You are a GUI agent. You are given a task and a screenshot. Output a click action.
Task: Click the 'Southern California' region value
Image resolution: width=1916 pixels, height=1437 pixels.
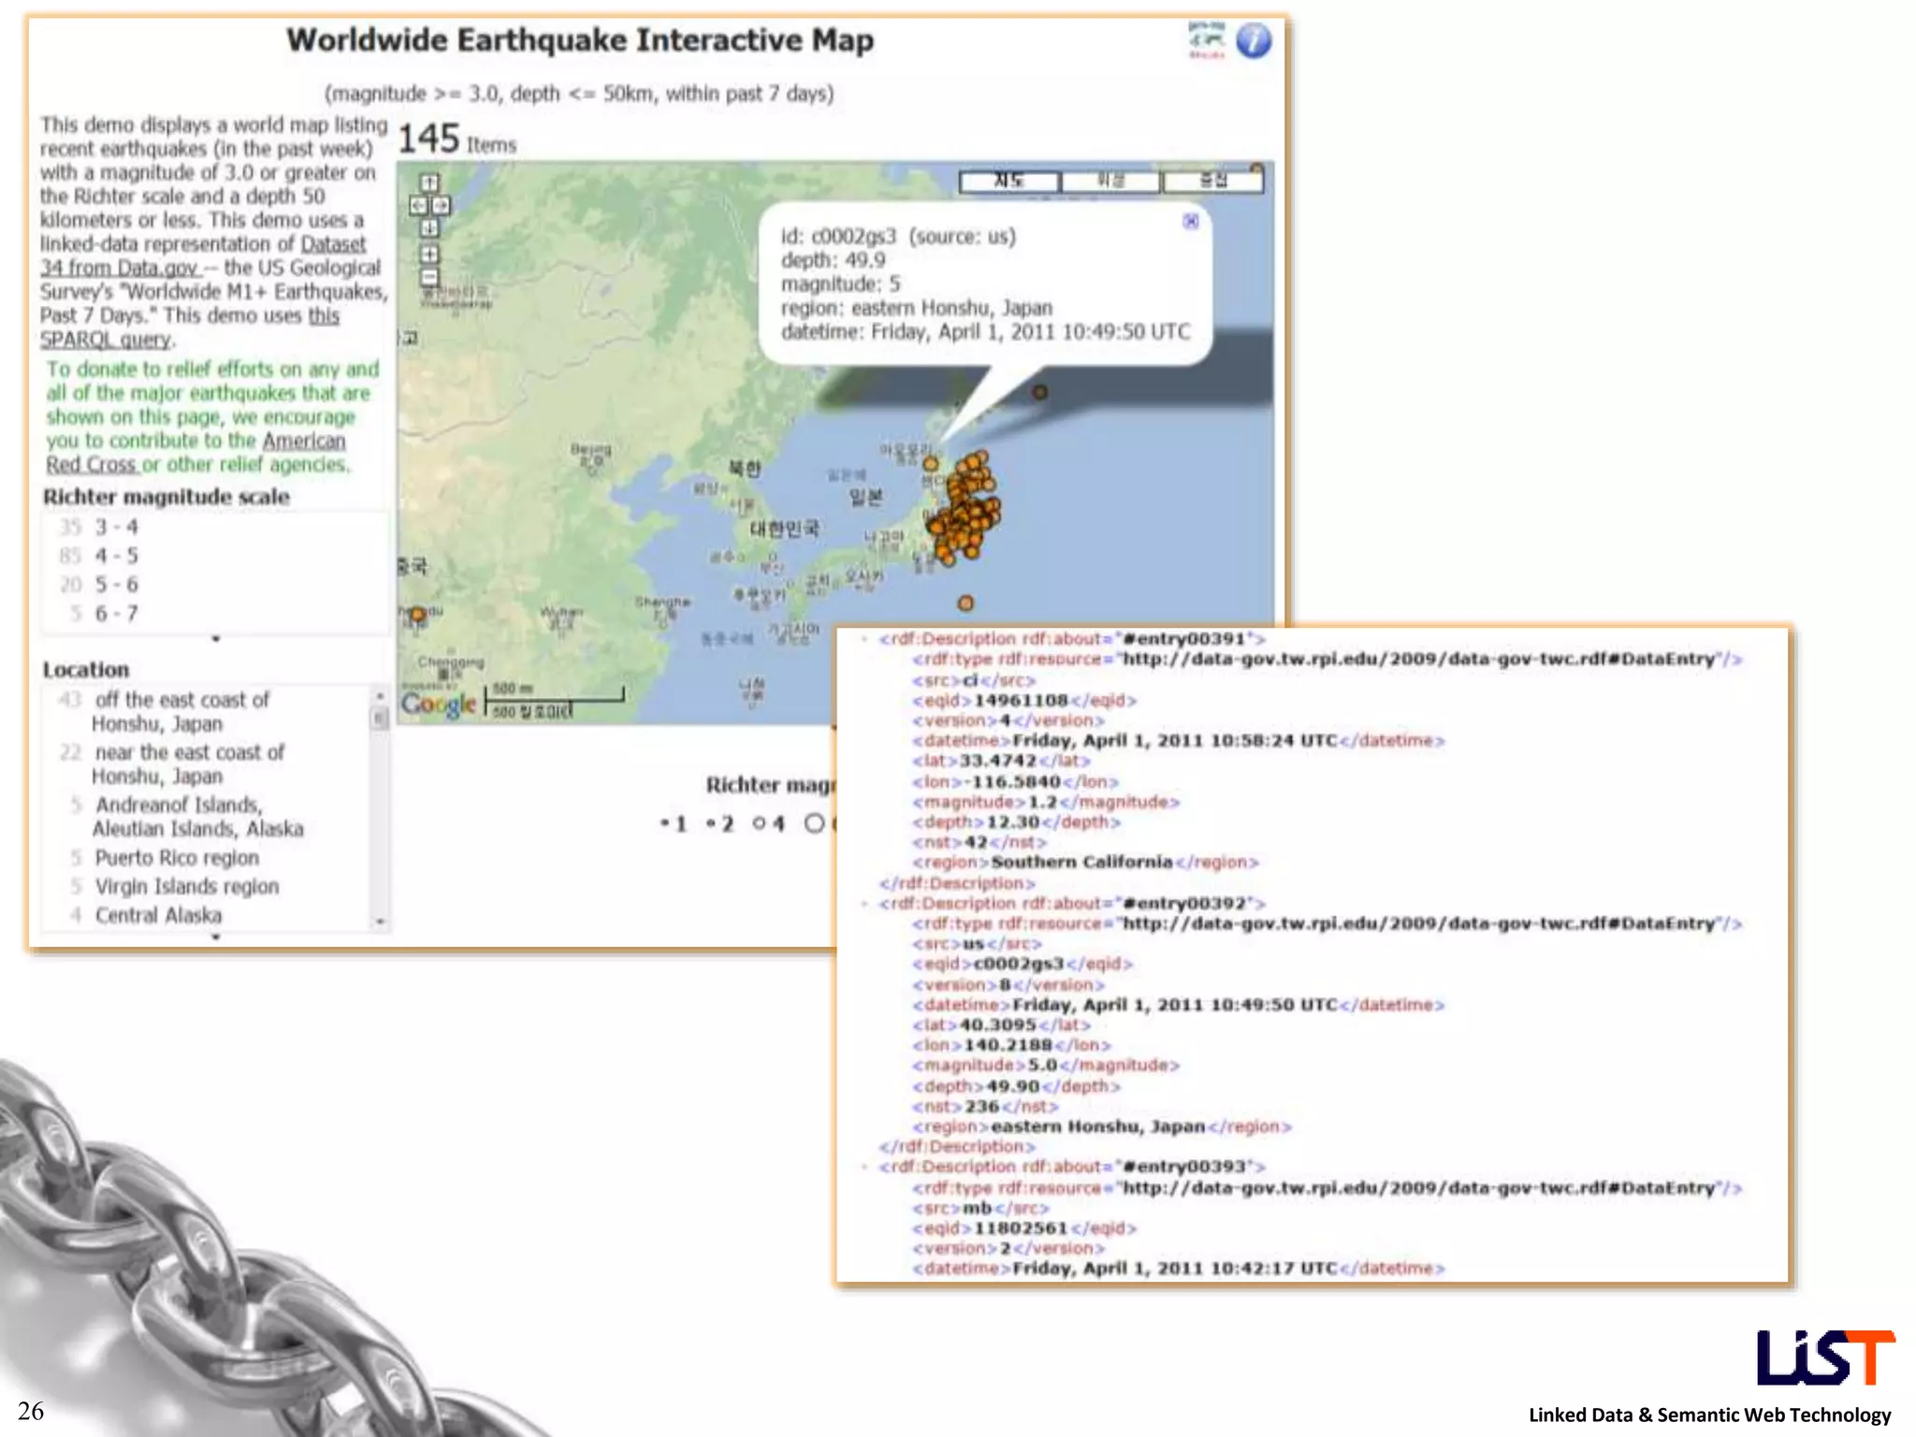pos(1081,863)
